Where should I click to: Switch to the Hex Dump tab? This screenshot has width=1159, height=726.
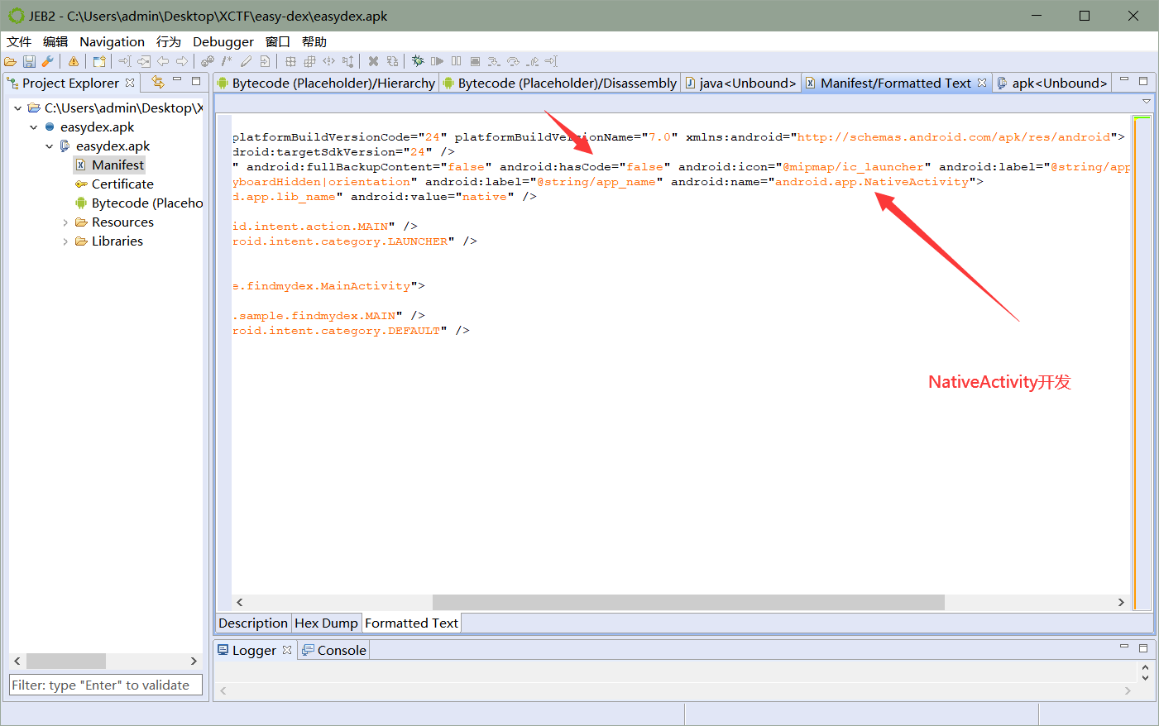click(x=327, y=623)
